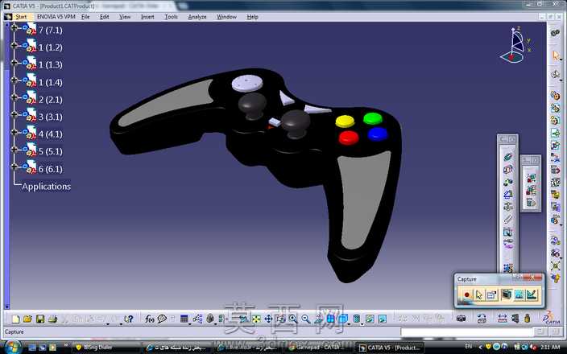Click the Fix Component icon
This screenshot has width=567, height=354.
507,207
